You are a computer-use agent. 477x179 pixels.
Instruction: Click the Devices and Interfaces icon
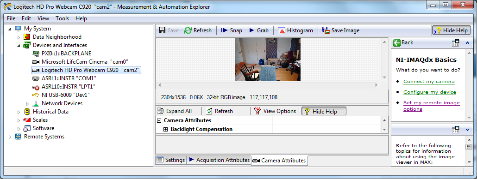point(27,45)
